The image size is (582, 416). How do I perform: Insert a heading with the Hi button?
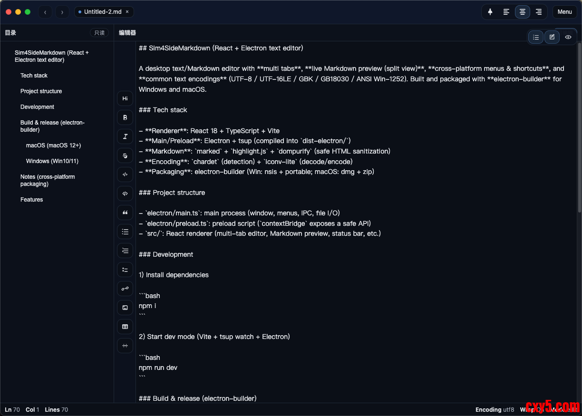pos(125,98)
